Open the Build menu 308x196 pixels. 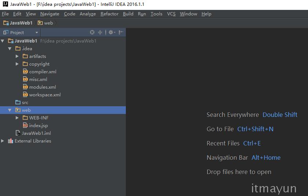pos(128,14)
